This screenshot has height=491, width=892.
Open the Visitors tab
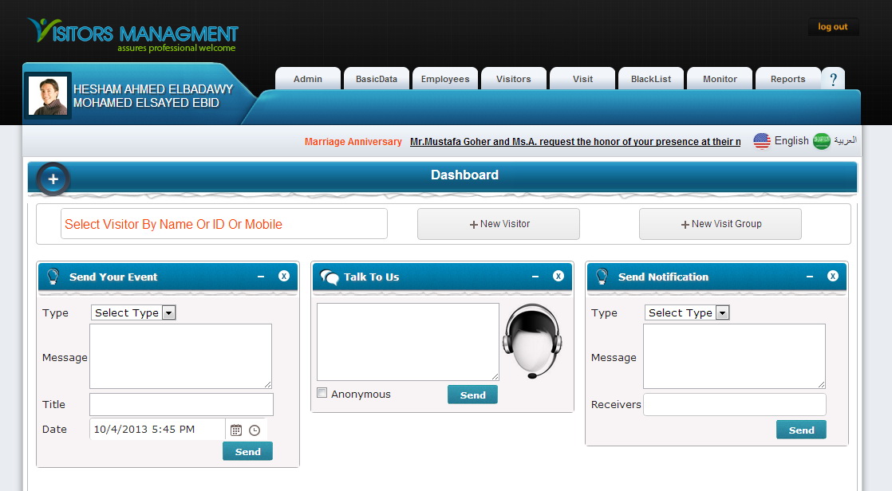tap(513, 79)
